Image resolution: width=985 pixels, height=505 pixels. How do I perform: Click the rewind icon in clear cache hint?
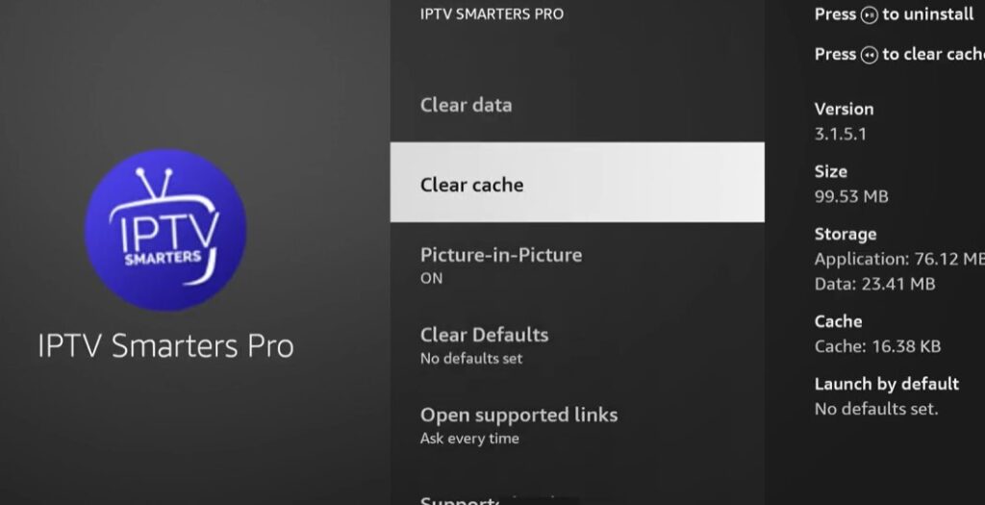pyautogui.click(x=870, y=55)
